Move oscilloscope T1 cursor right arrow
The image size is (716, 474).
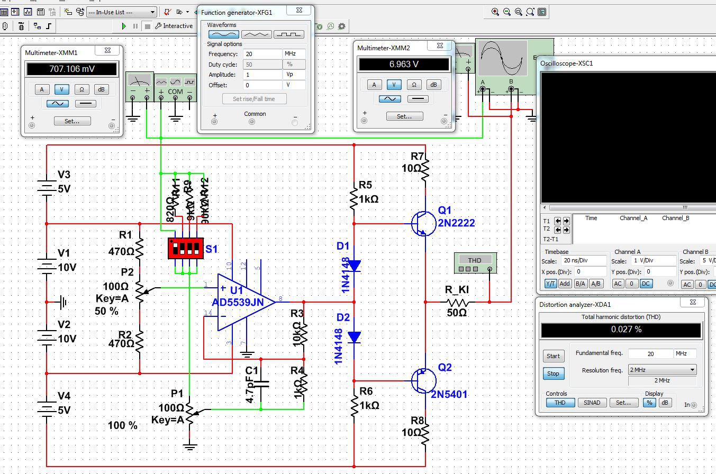point(566,221)
